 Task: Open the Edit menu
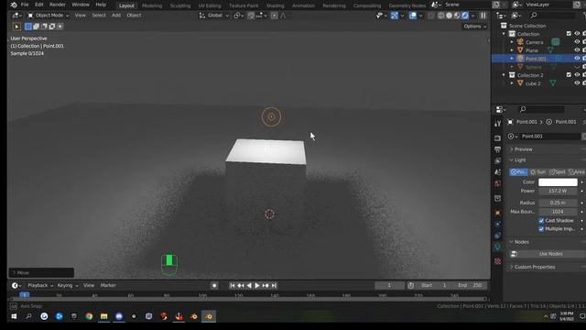click(39, 5)
